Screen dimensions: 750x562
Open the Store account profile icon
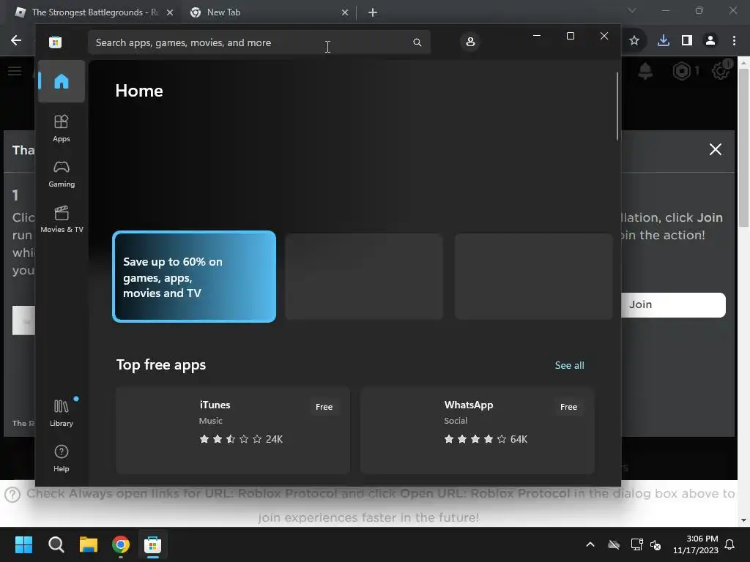(x=470, y=42)
